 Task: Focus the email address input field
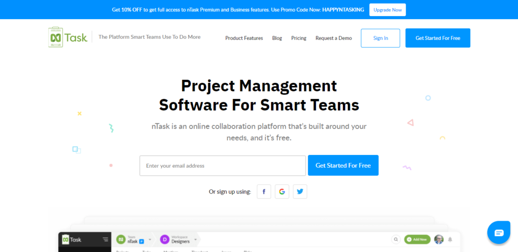click(223, 166)
